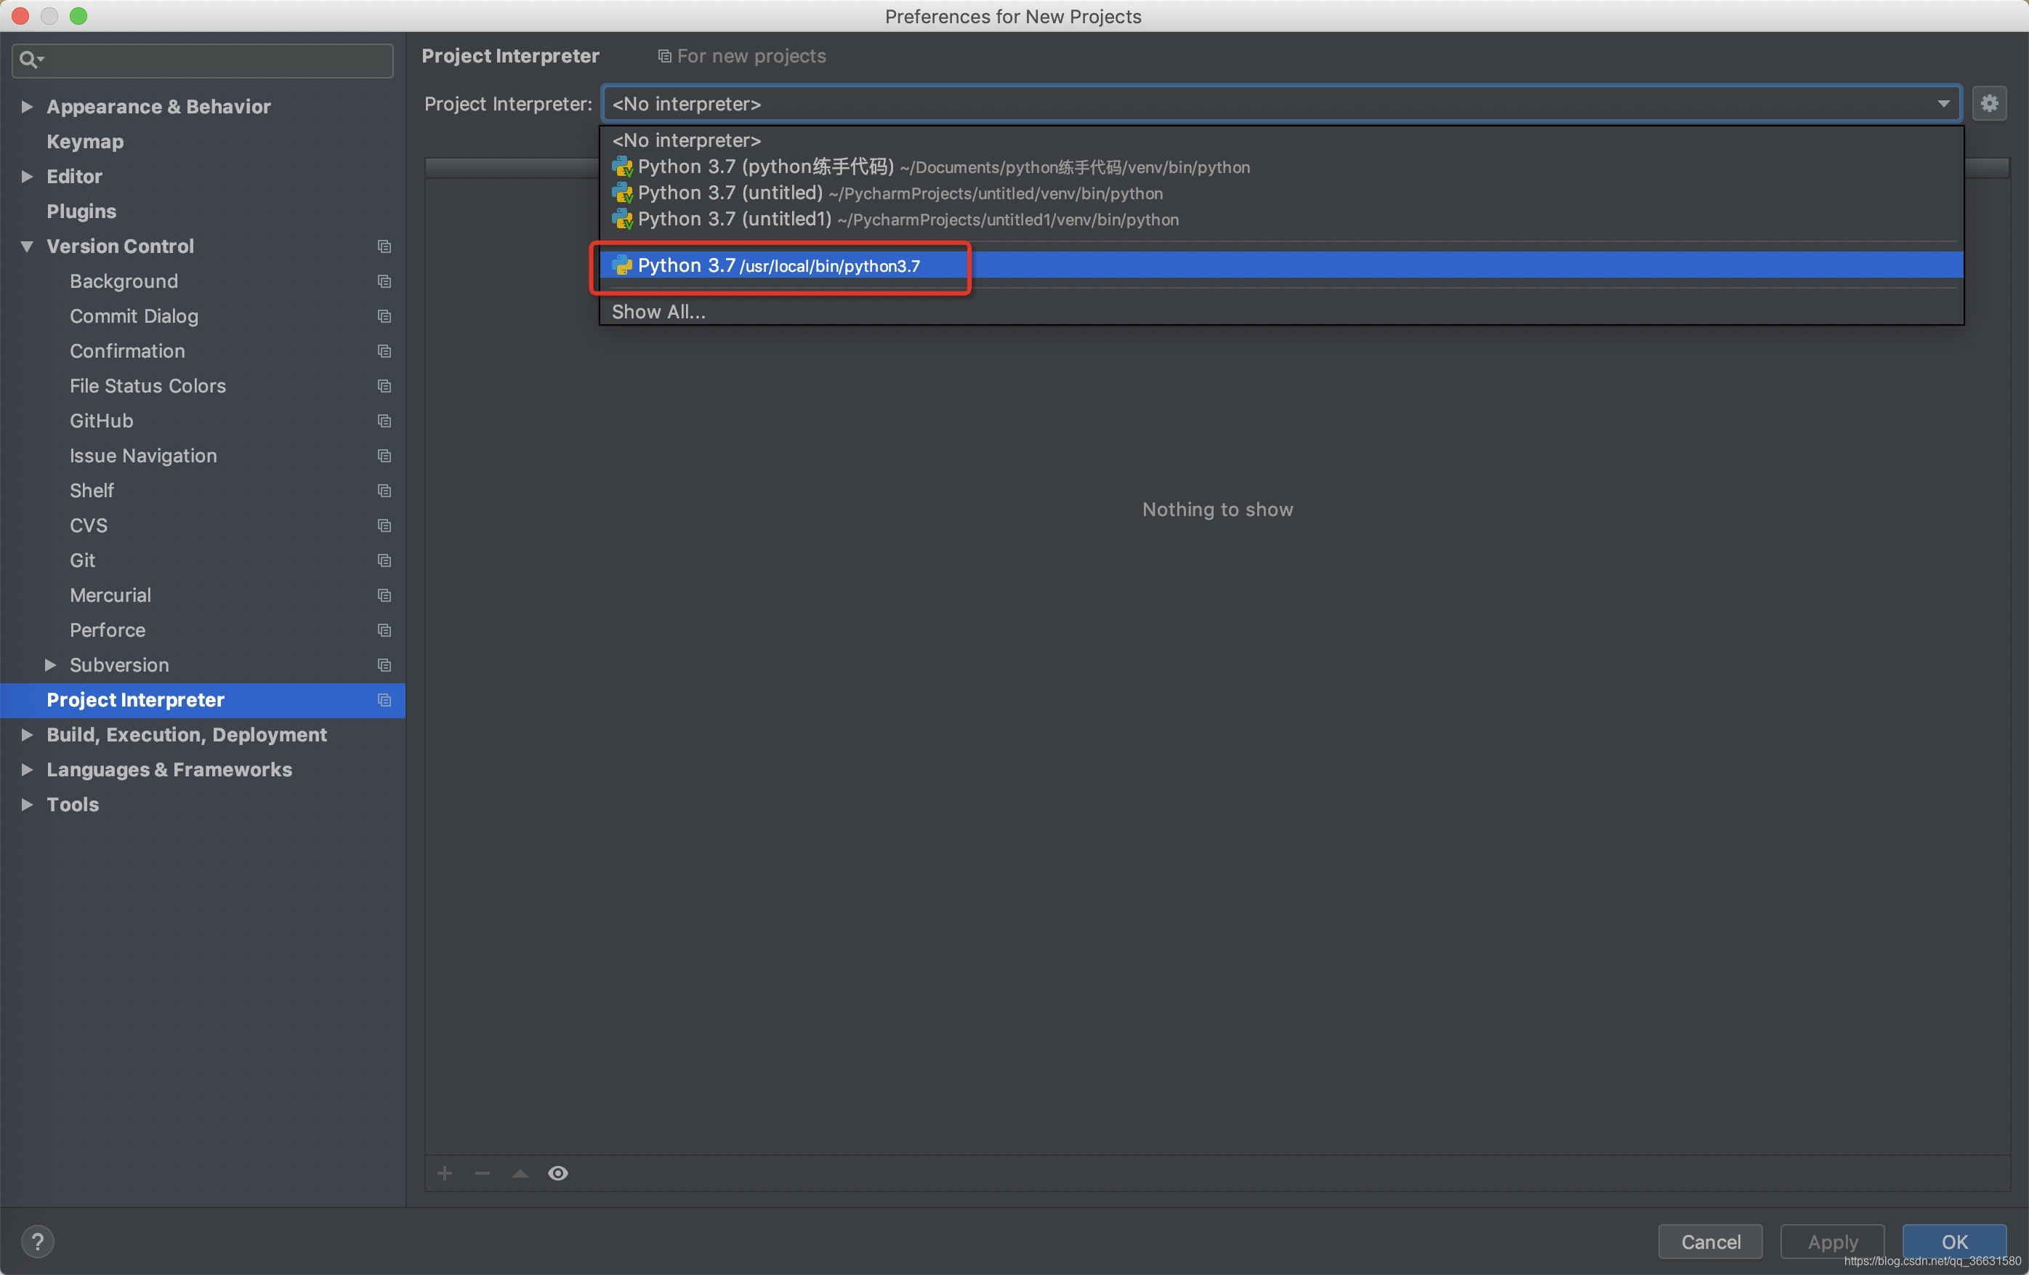
Task: Choose Show All... in interpreter list
Action: [x=658, y=312]
